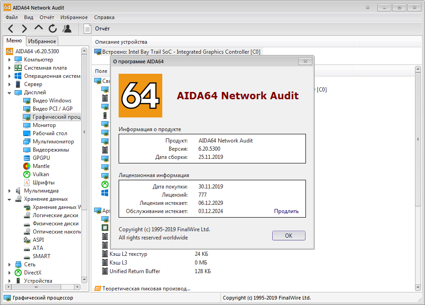Open the Отчёт report toolbar button
425x305 pixels.
[x=97, y=29]
